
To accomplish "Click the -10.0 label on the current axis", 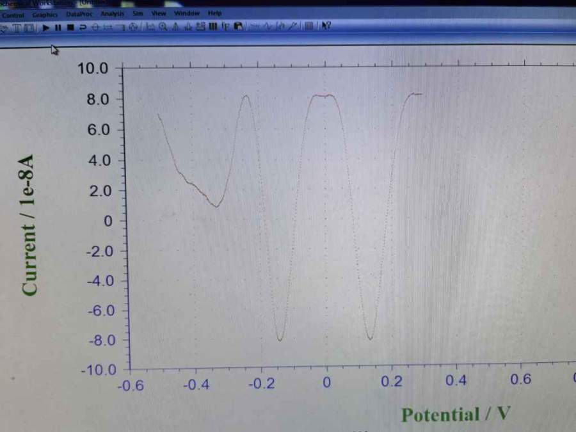I will click(x=99, y=369).
